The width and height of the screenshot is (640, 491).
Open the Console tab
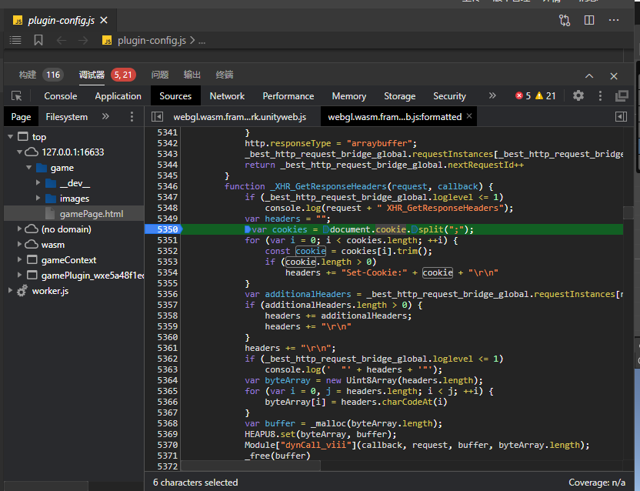pos(60,96)
